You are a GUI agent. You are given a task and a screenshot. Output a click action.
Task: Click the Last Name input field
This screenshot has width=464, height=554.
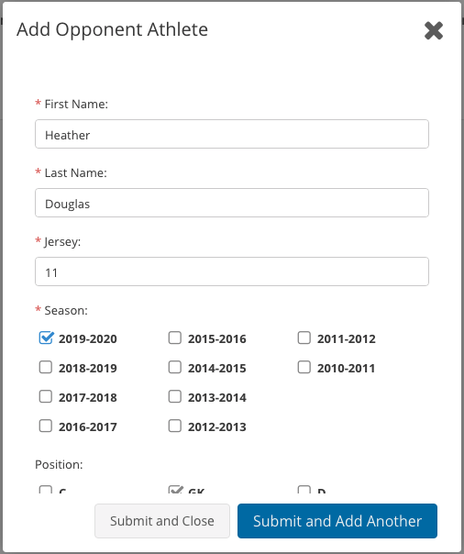[232, 203]
